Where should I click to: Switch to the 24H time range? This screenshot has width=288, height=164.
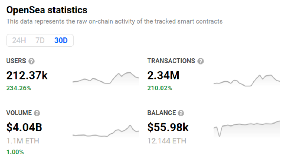pyautogui.click(x=19, y=40)
